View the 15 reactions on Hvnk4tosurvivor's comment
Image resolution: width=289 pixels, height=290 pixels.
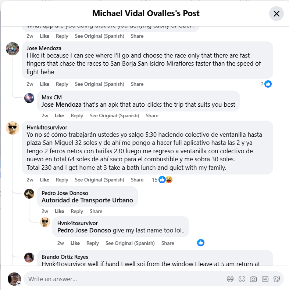[162, 180]
